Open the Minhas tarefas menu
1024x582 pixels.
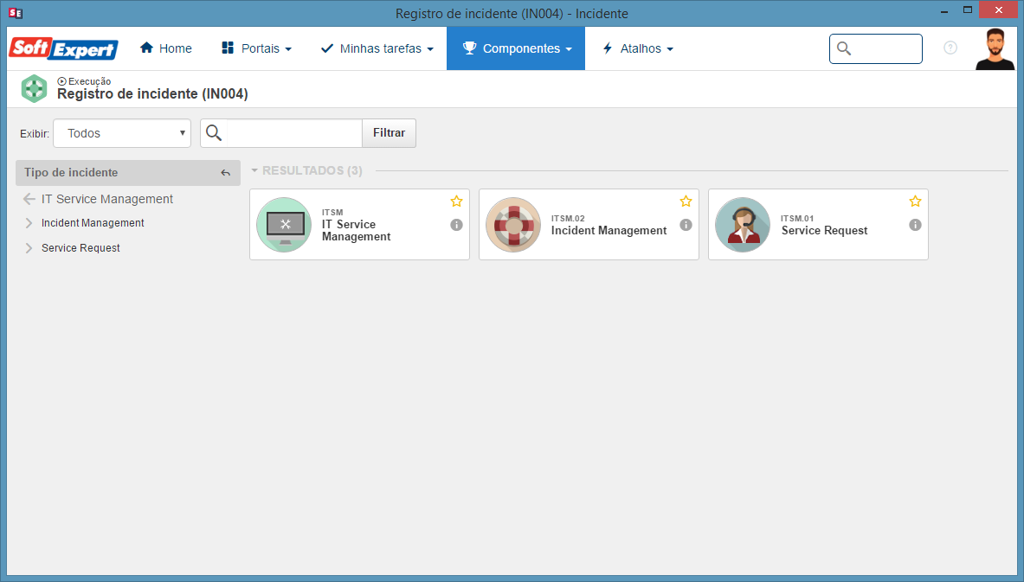[377, 48]
